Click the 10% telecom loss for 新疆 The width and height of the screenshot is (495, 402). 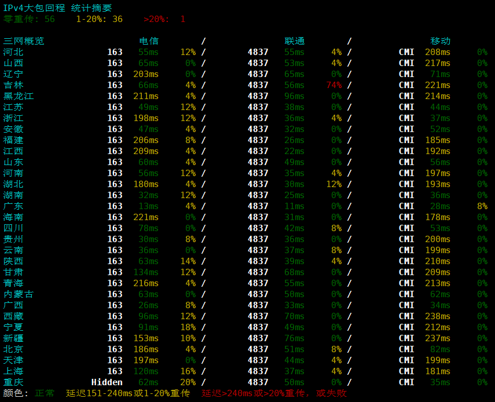[188, 338]
